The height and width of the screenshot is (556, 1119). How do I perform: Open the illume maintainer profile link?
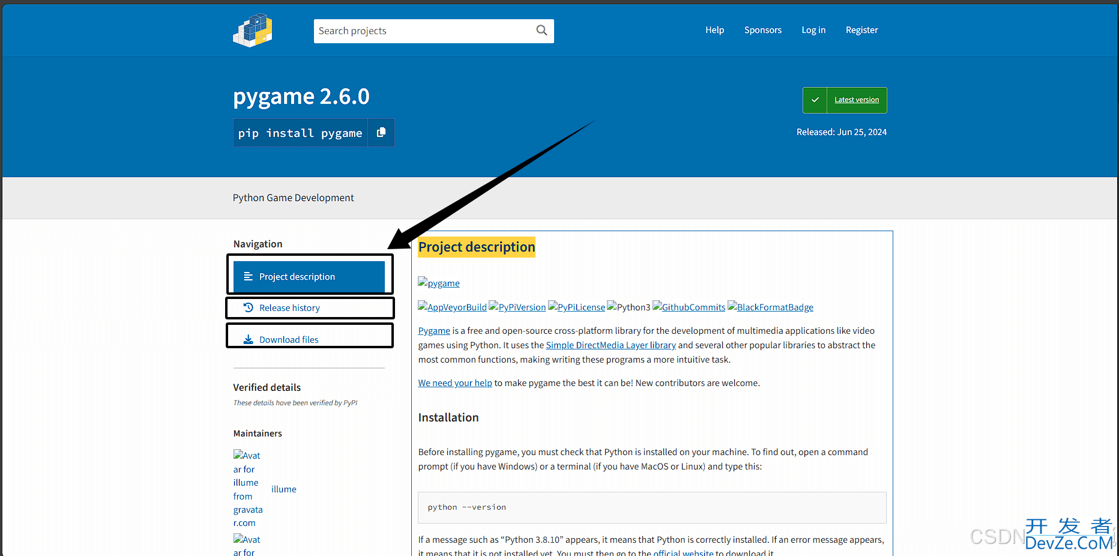283,489
